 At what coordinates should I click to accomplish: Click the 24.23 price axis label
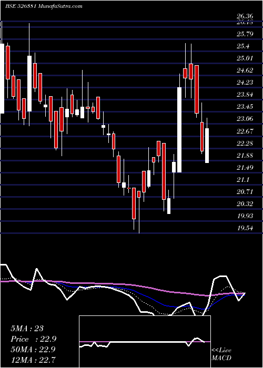coord(245,83)
